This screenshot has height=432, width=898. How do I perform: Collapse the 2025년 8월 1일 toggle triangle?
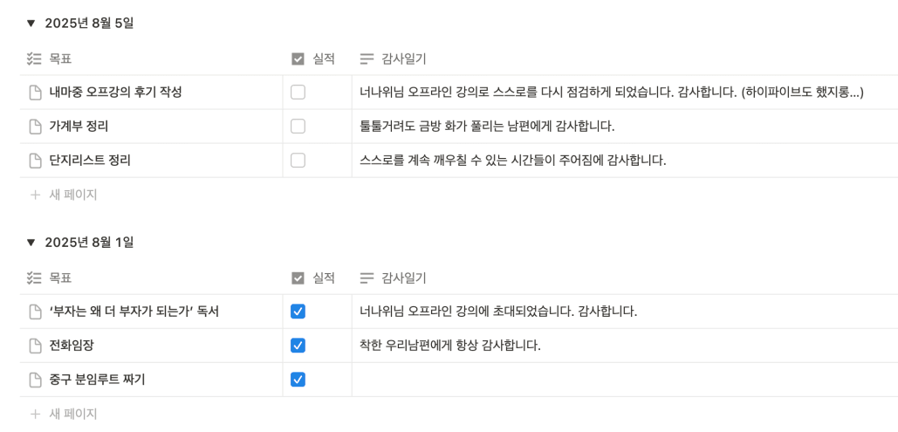31,243
